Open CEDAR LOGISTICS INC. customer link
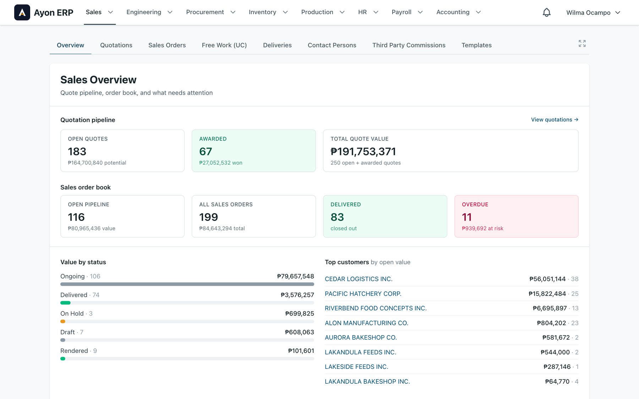The height and width of the screenshot is (399, 639). point(359,279)
